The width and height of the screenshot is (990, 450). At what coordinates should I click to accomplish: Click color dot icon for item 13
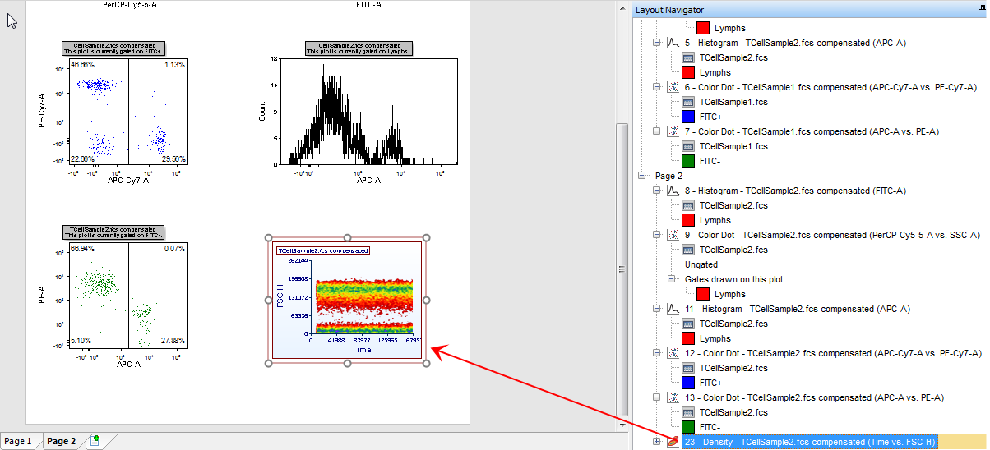(672, 397)
